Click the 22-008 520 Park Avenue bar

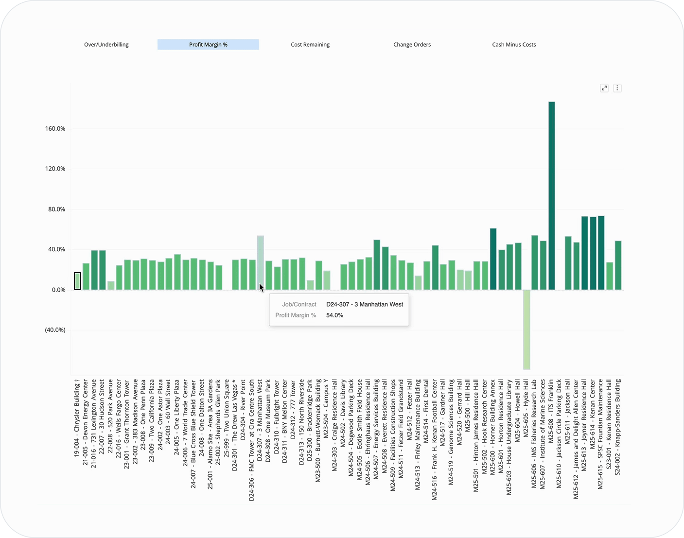(x=111, y=285)
